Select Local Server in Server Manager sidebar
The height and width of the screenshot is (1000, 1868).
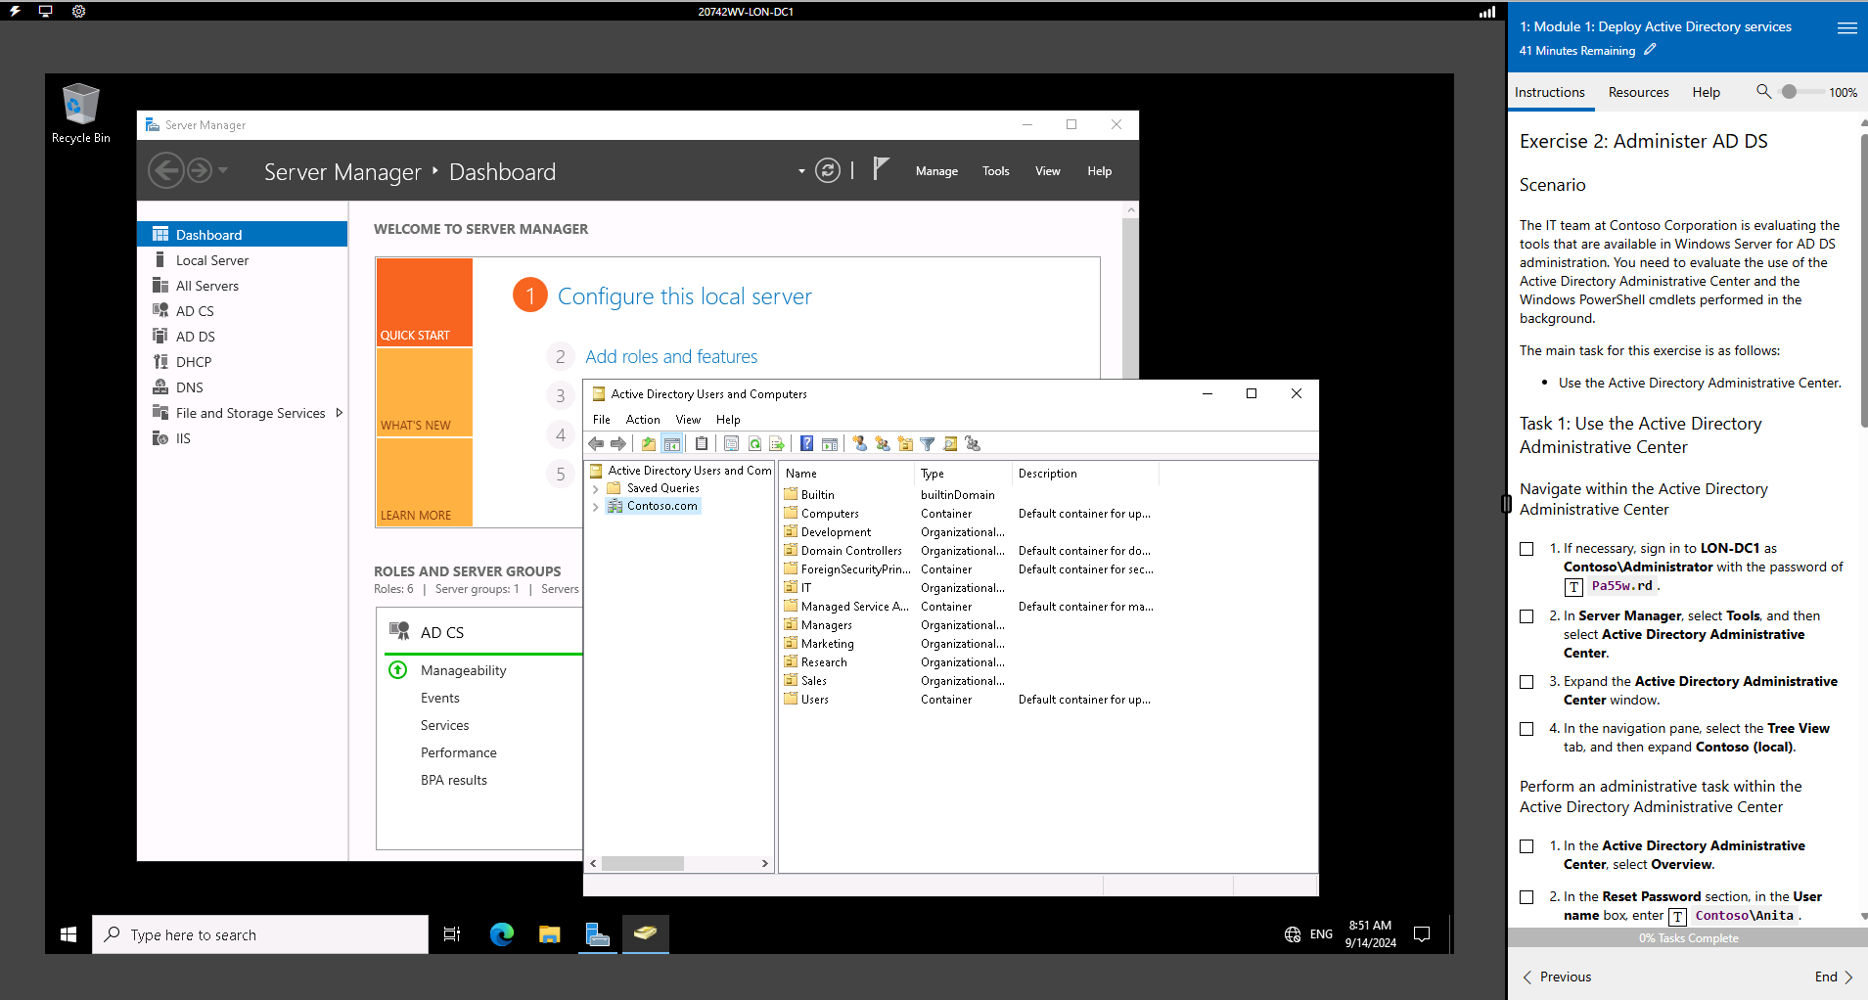[212, 260]
